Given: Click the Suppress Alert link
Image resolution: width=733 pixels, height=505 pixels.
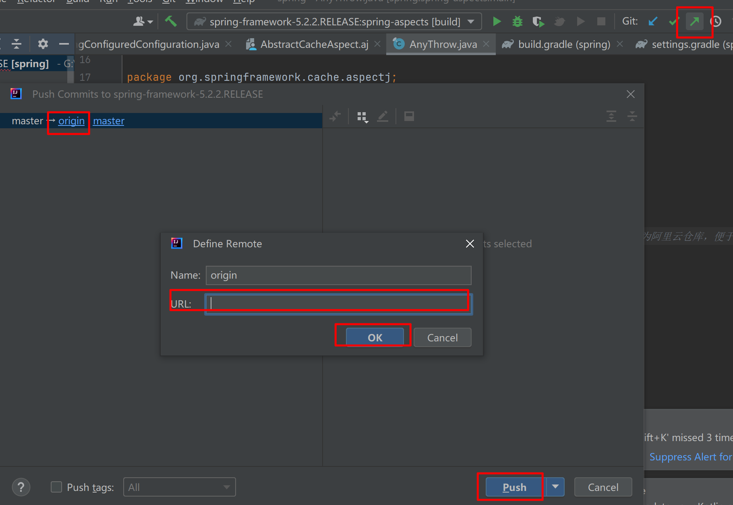Looking at the screenshot, I should tap(691, 457).
